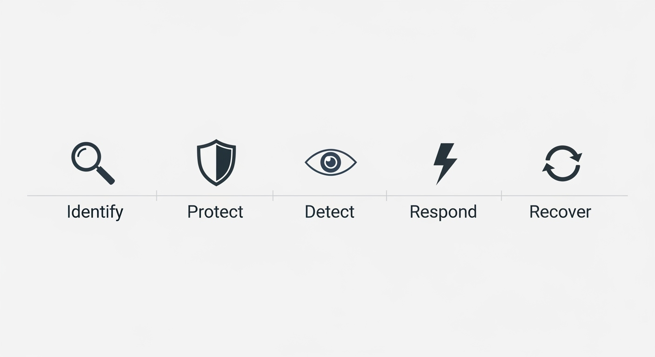Click the dark right half of the shield
The width and height of the screenshot is (655, 357).
224,163
